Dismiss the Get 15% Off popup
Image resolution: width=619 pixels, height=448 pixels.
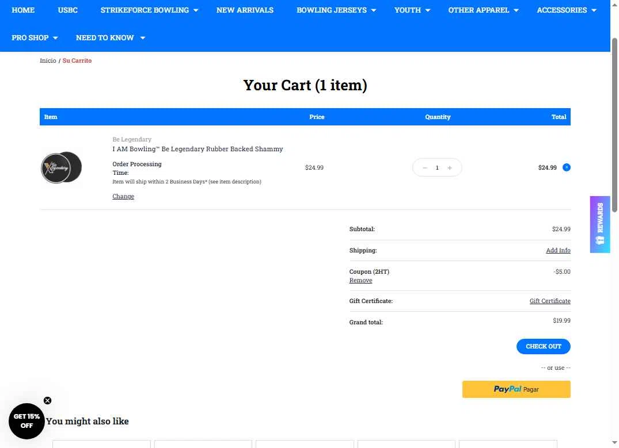click(47, 400)
